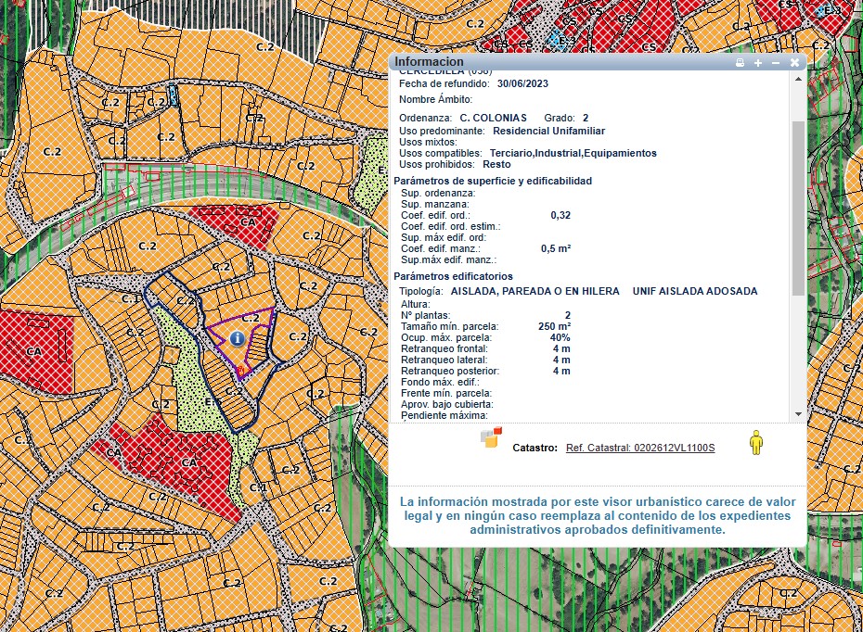Select the Residencial Unifamiliar value
Screen dimensions: 863x632
[548, 131]
